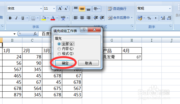Image resolution: width=180 pixels, height=104 pixels.
Task: Select cell containing 产品
Action: (x=112, y=50)
